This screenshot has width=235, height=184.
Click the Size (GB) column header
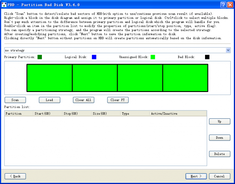click(x=106, y=113)
